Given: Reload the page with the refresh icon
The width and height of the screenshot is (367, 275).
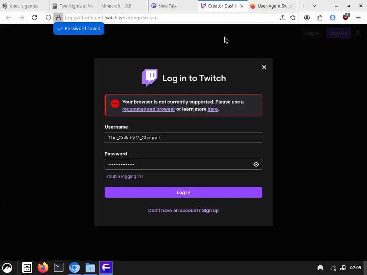Looking at the screenshot, I should click(34, 18).
